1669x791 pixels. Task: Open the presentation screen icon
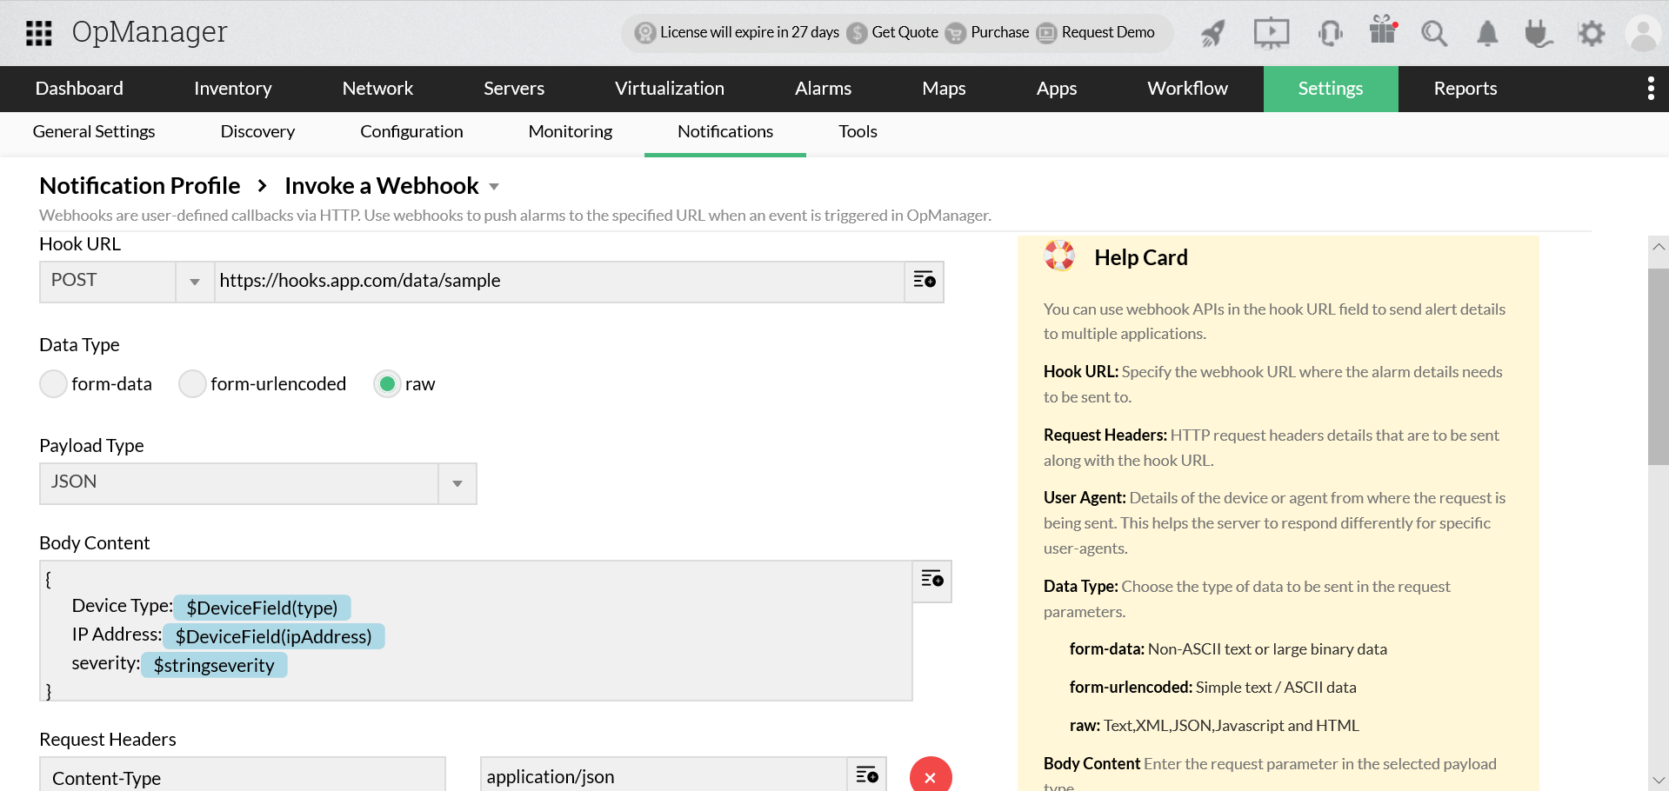click(1271, 33)
